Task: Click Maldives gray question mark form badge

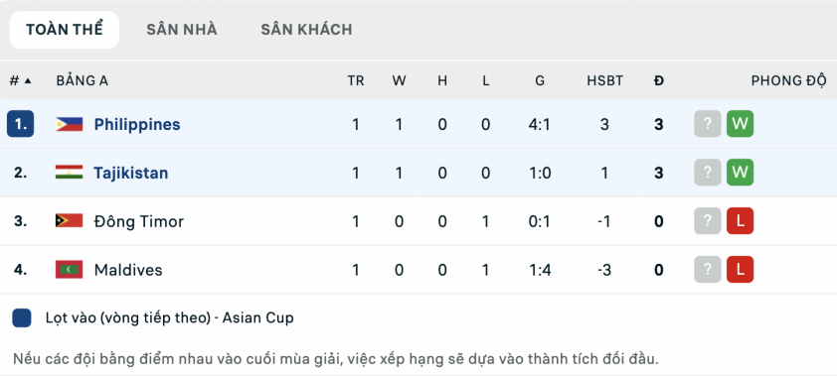Action: pos(708,270)
